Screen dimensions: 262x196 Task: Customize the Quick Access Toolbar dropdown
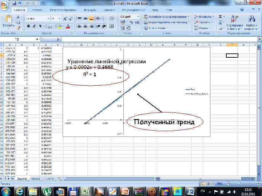tap(44, 3)
